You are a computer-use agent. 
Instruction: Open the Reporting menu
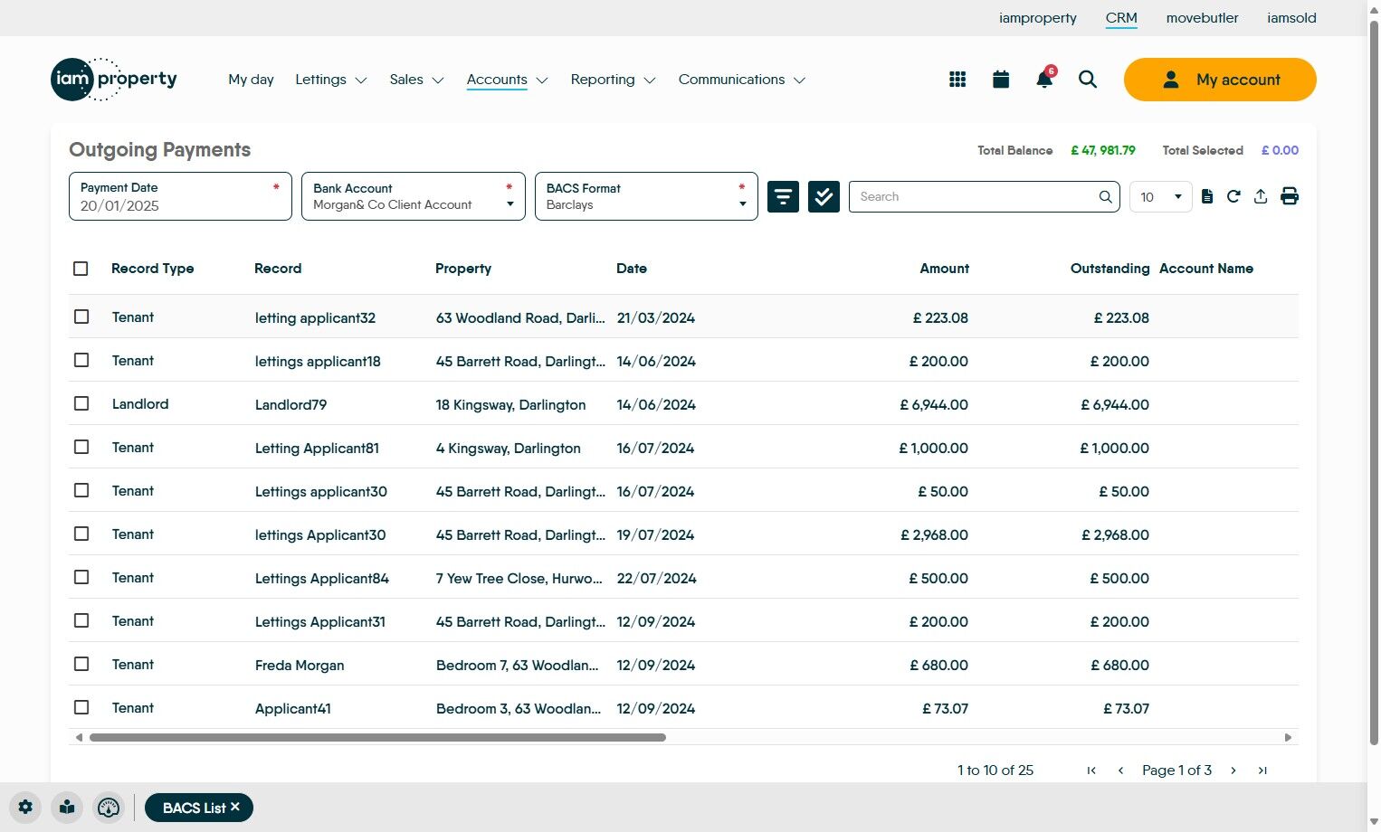click(x=613, y=80)
